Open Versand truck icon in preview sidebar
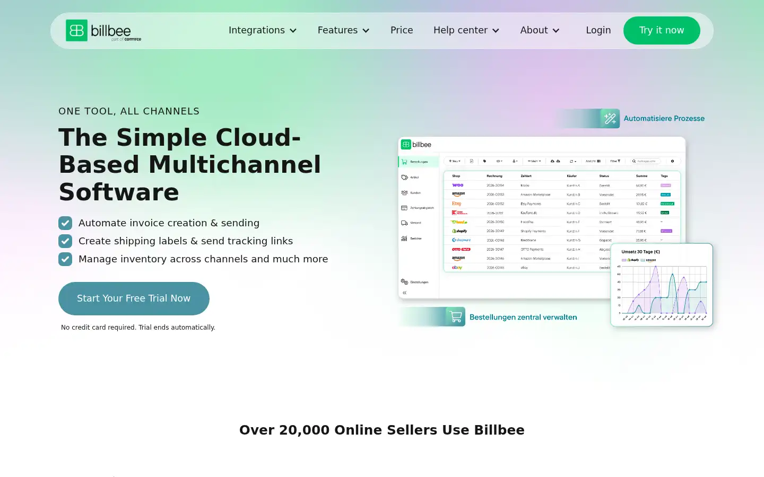The width and height of the screenshot is (764, 477). click(x=404, y=223)
